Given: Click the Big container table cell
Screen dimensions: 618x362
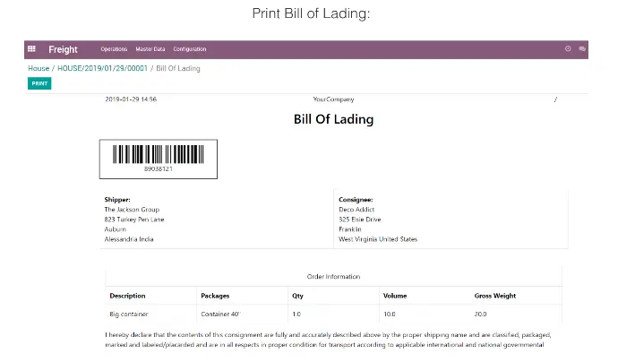Looking at the screenshot, I should pos(129,315).
